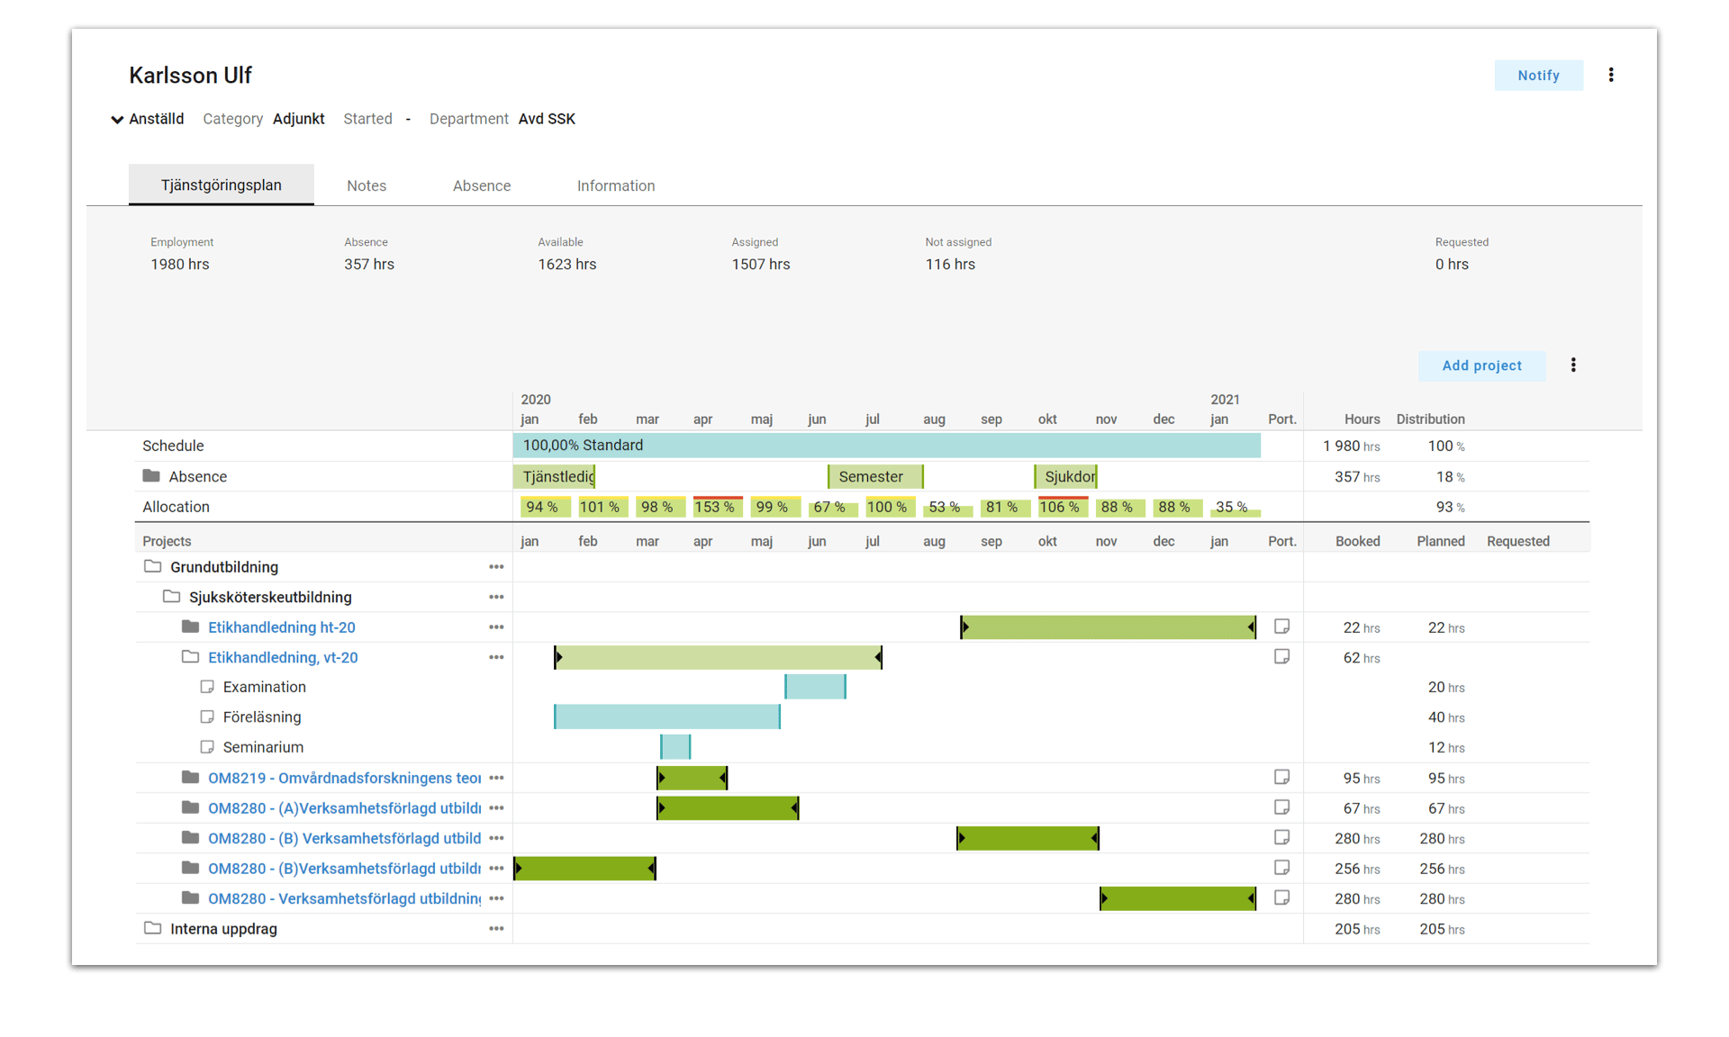This screenshot has width=1729, height=1037.
Task: Click the Port document icon for OM8280 (B) row
Action: (x=1282, y=837)
